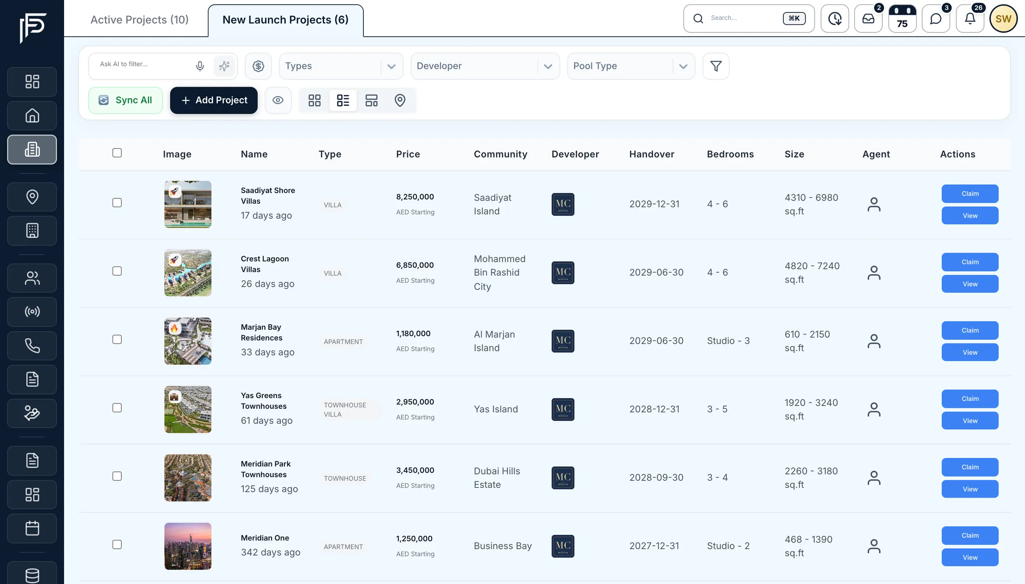View the Meridian Park Townhouses project
Image resolution: width=1025 pixels, height=584 pixels.
point(970,489)
